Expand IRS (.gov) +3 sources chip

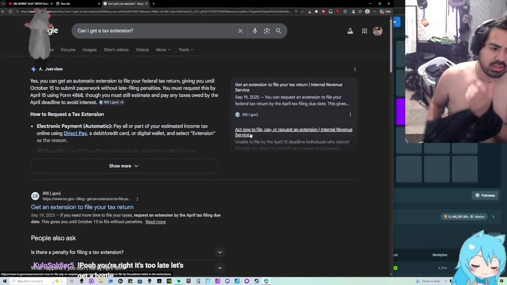coord(111,103)
